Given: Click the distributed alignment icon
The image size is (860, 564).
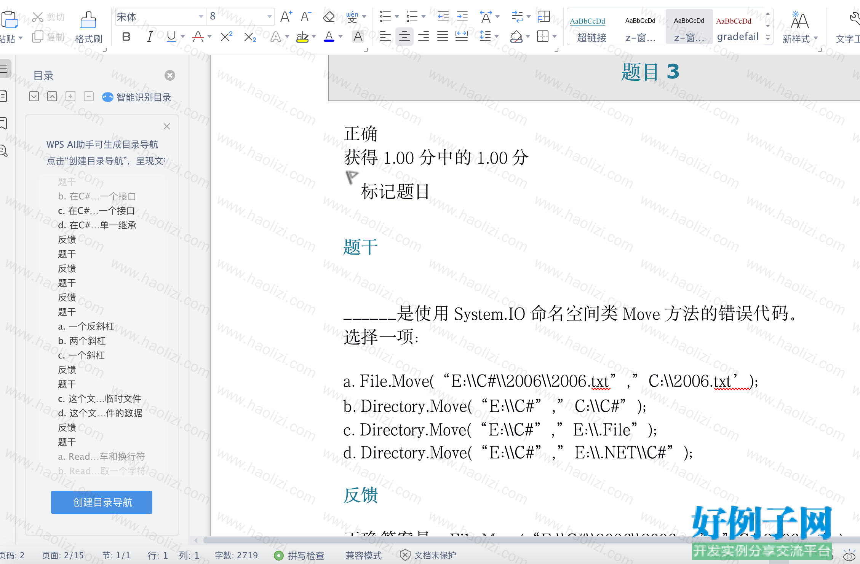Looking at the screenshot, I should tap(462, 37).
